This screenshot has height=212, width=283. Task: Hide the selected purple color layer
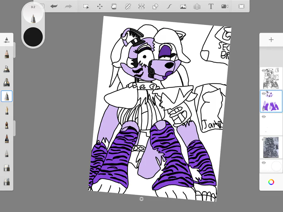pos(264,94)
